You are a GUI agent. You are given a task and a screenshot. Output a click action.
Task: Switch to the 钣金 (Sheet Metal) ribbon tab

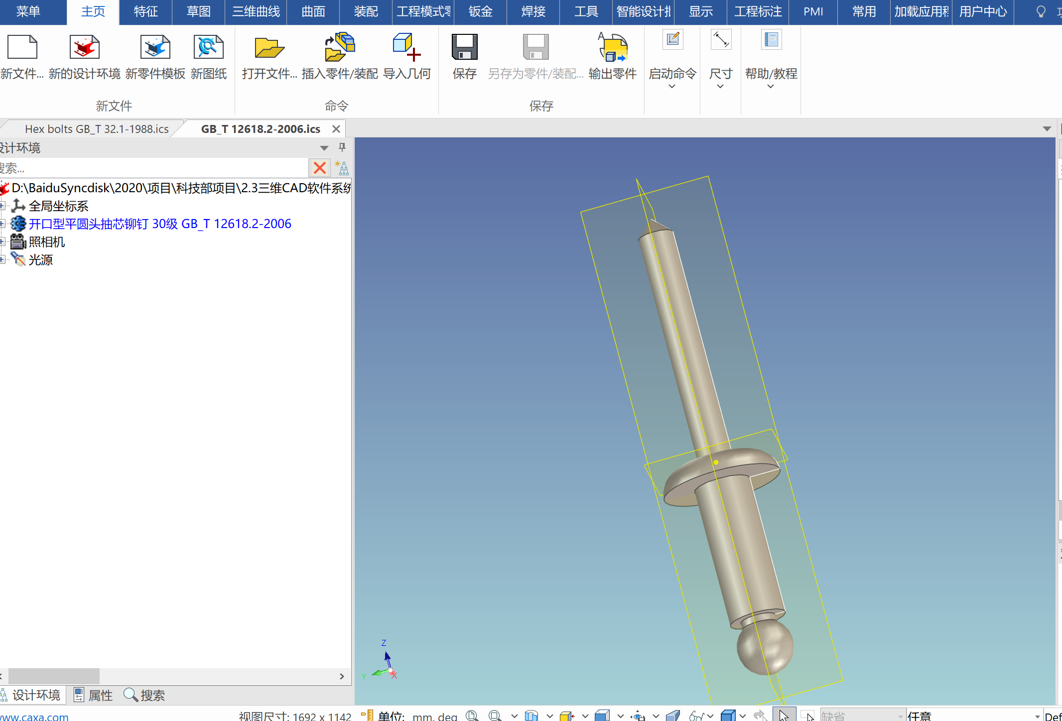coord(481,11)
